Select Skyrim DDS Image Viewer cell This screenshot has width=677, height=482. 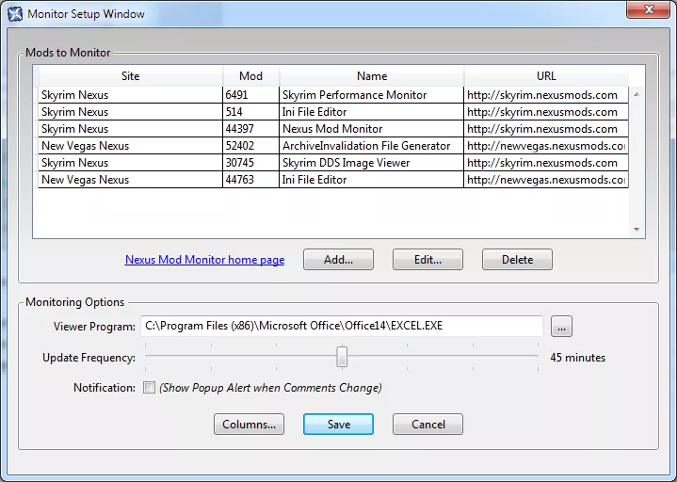(371, 163)
